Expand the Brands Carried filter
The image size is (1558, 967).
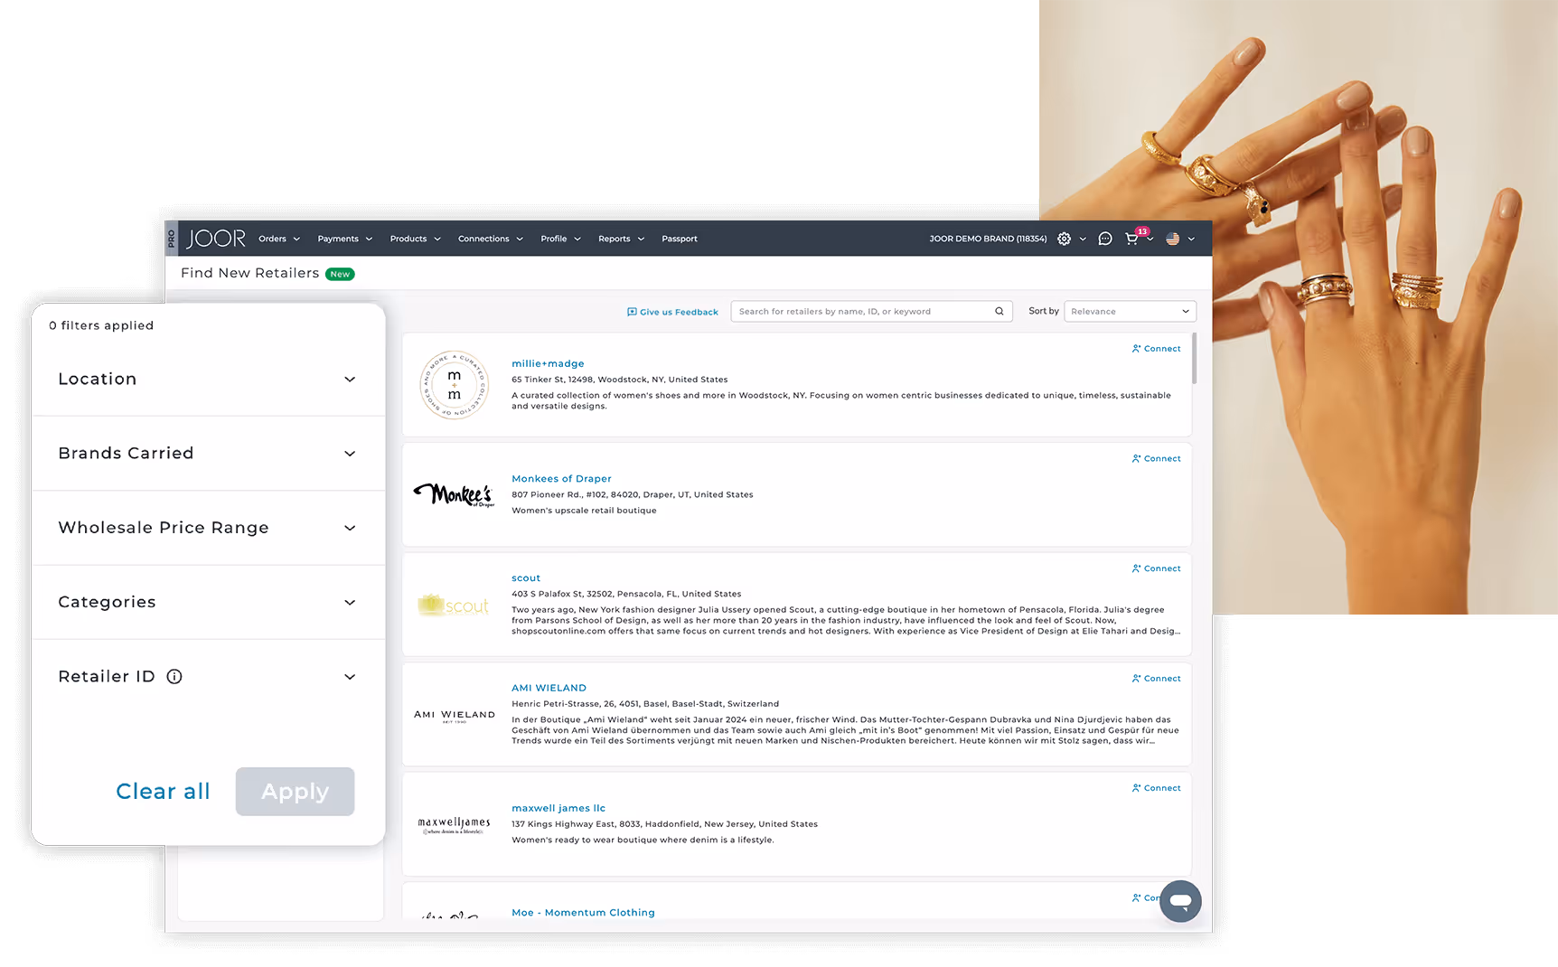pyautogui.click(x=208, y=453)
